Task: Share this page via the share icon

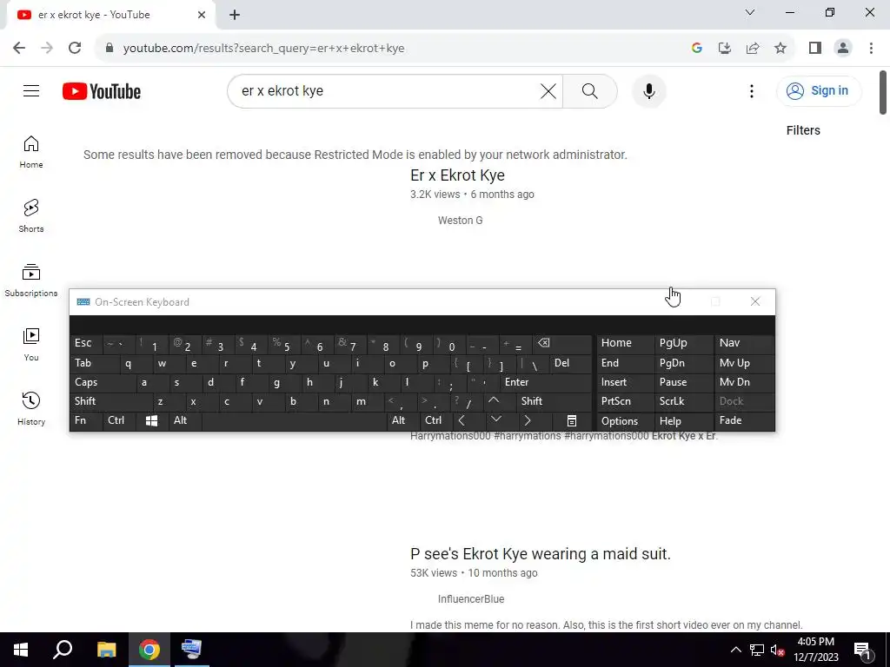Action: tap(753, 48)
